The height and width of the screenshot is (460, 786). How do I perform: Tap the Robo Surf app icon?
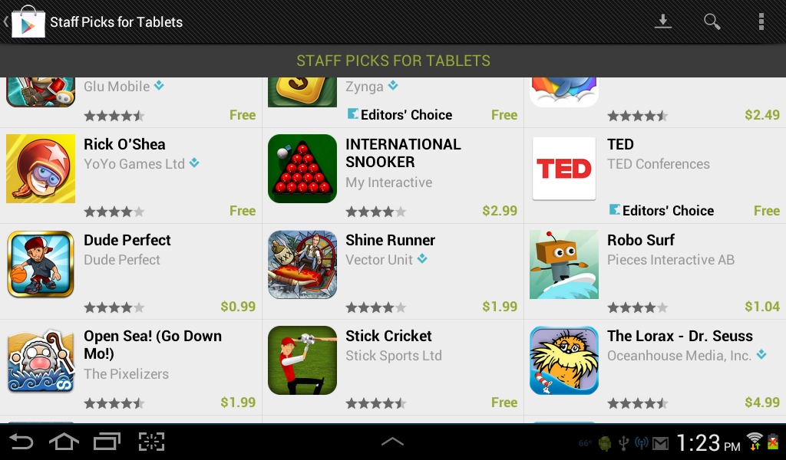(x=564, y=264)
